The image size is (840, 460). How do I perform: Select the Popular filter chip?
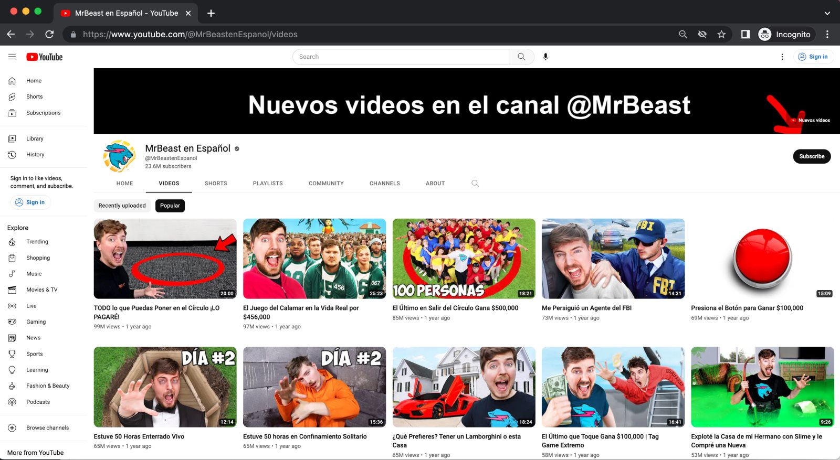[x=170, y=206]
